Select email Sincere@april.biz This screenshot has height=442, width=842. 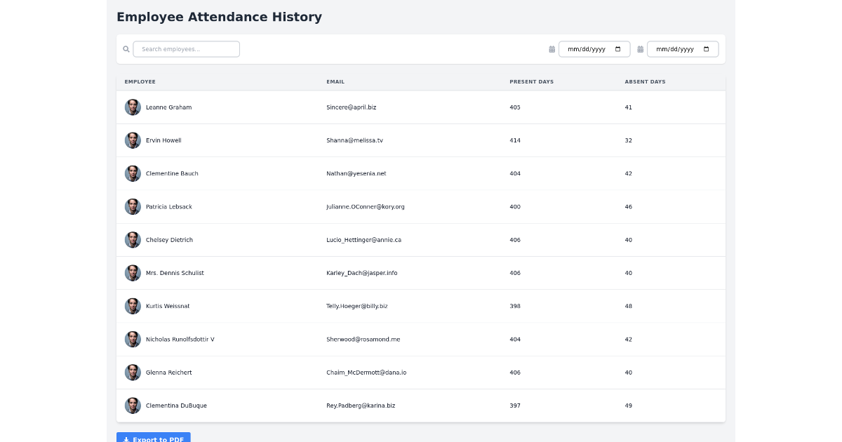click(x=351, y=107)
